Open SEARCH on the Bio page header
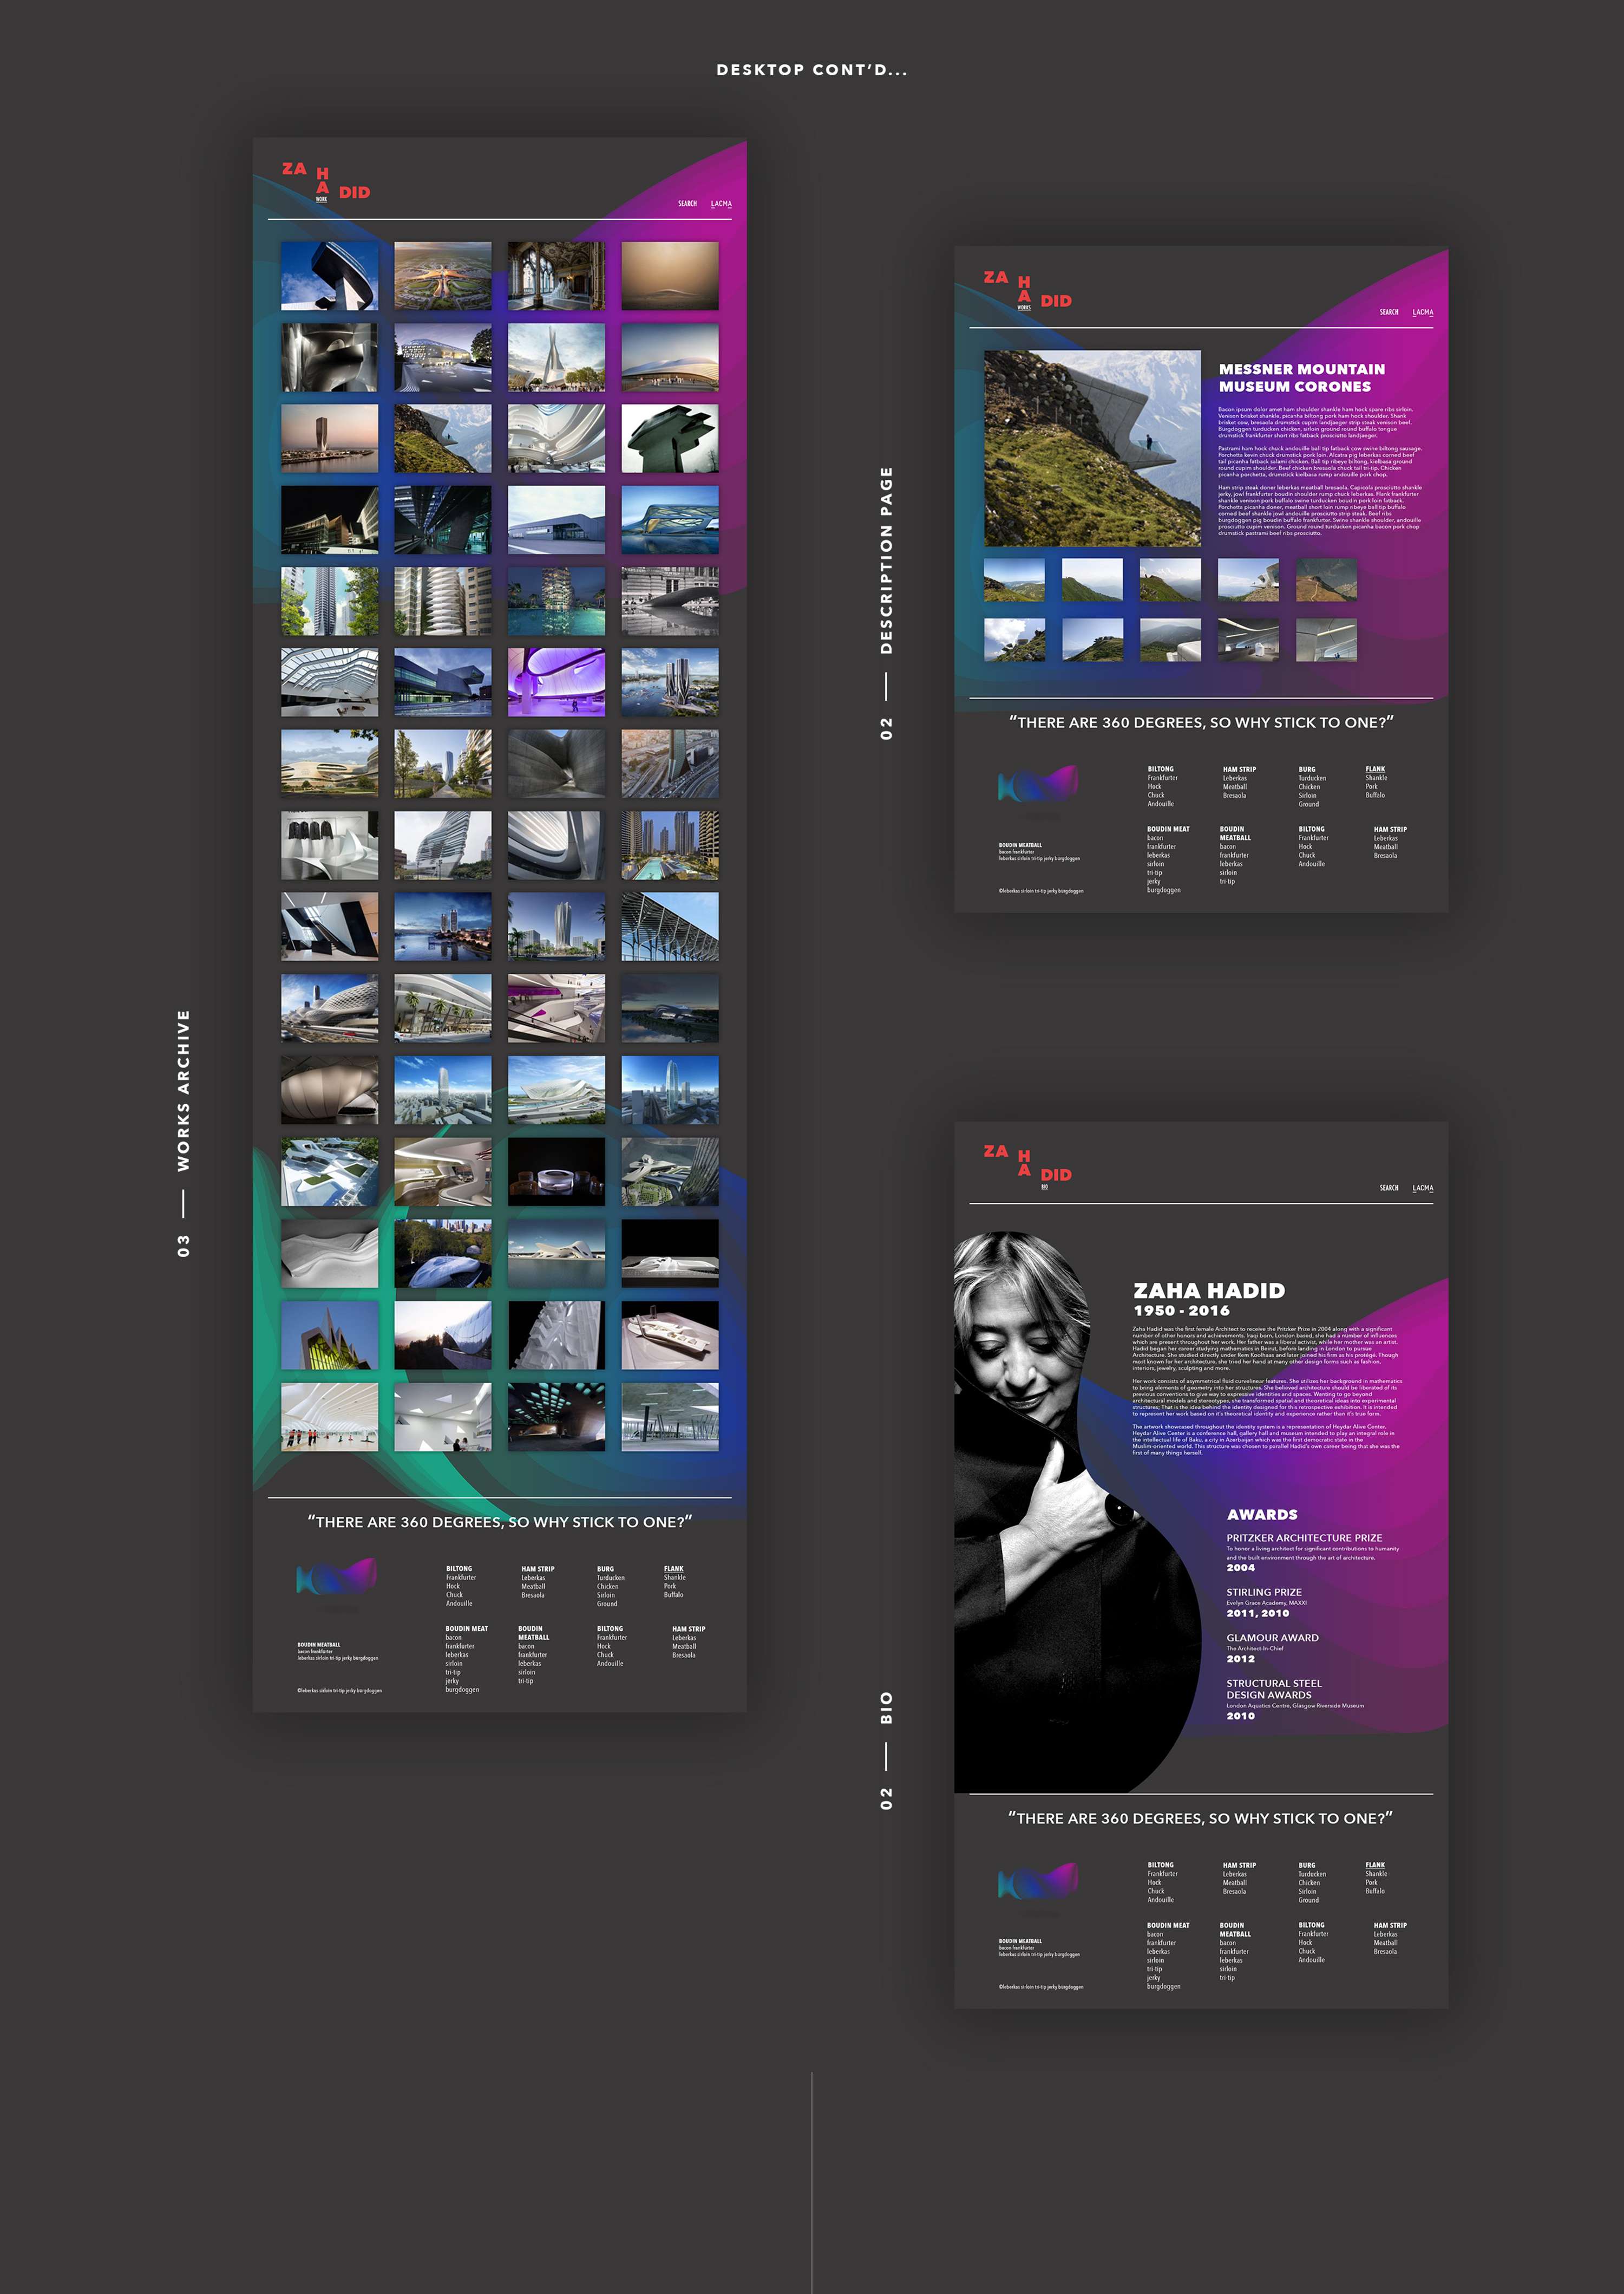The width and height of the screenshot is (1624, 2294). click(1389, 1188)
